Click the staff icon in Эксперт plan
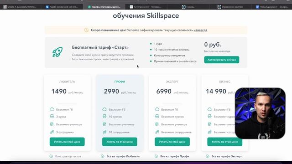Viewport: 292px width, 164px height. (x=157, y=132)
